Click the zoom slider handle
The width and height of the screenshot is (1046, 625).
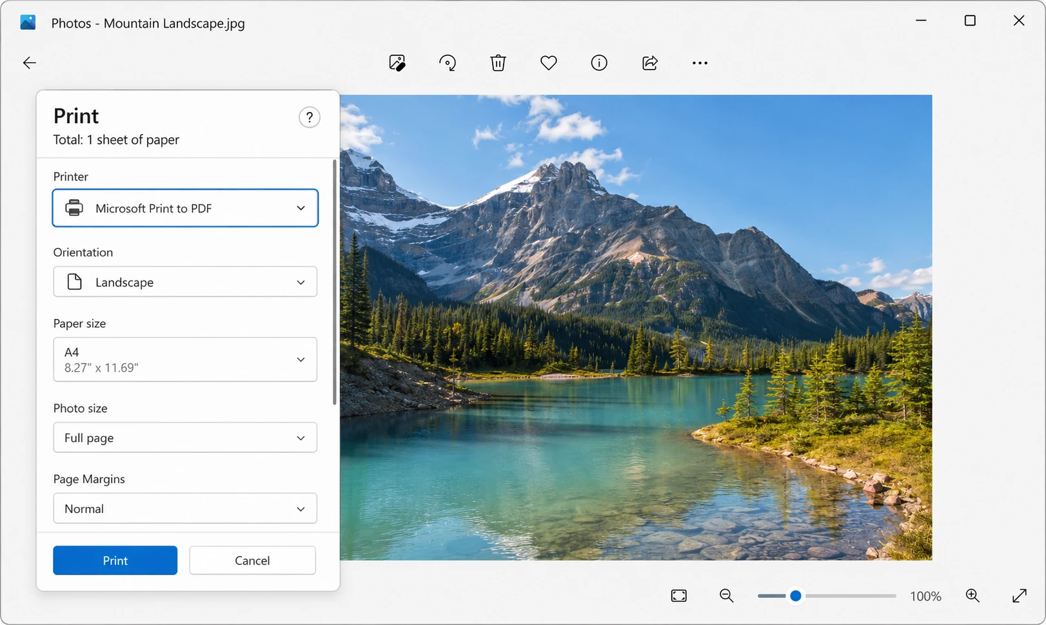tap(796, 596)
